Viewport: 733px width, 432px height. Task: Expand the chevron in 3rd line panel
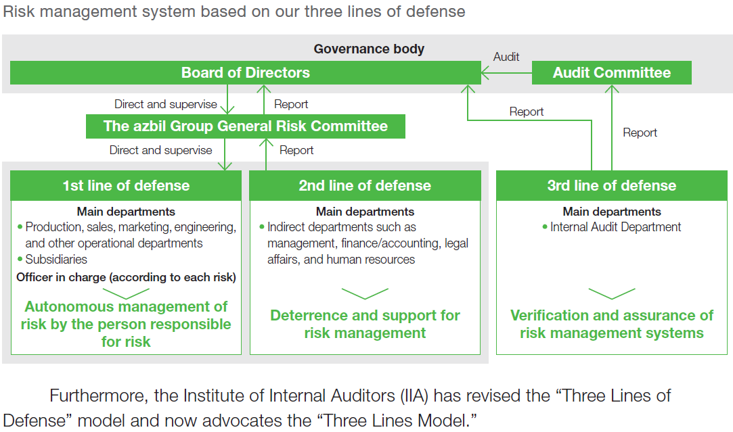(x=612, y=295)
